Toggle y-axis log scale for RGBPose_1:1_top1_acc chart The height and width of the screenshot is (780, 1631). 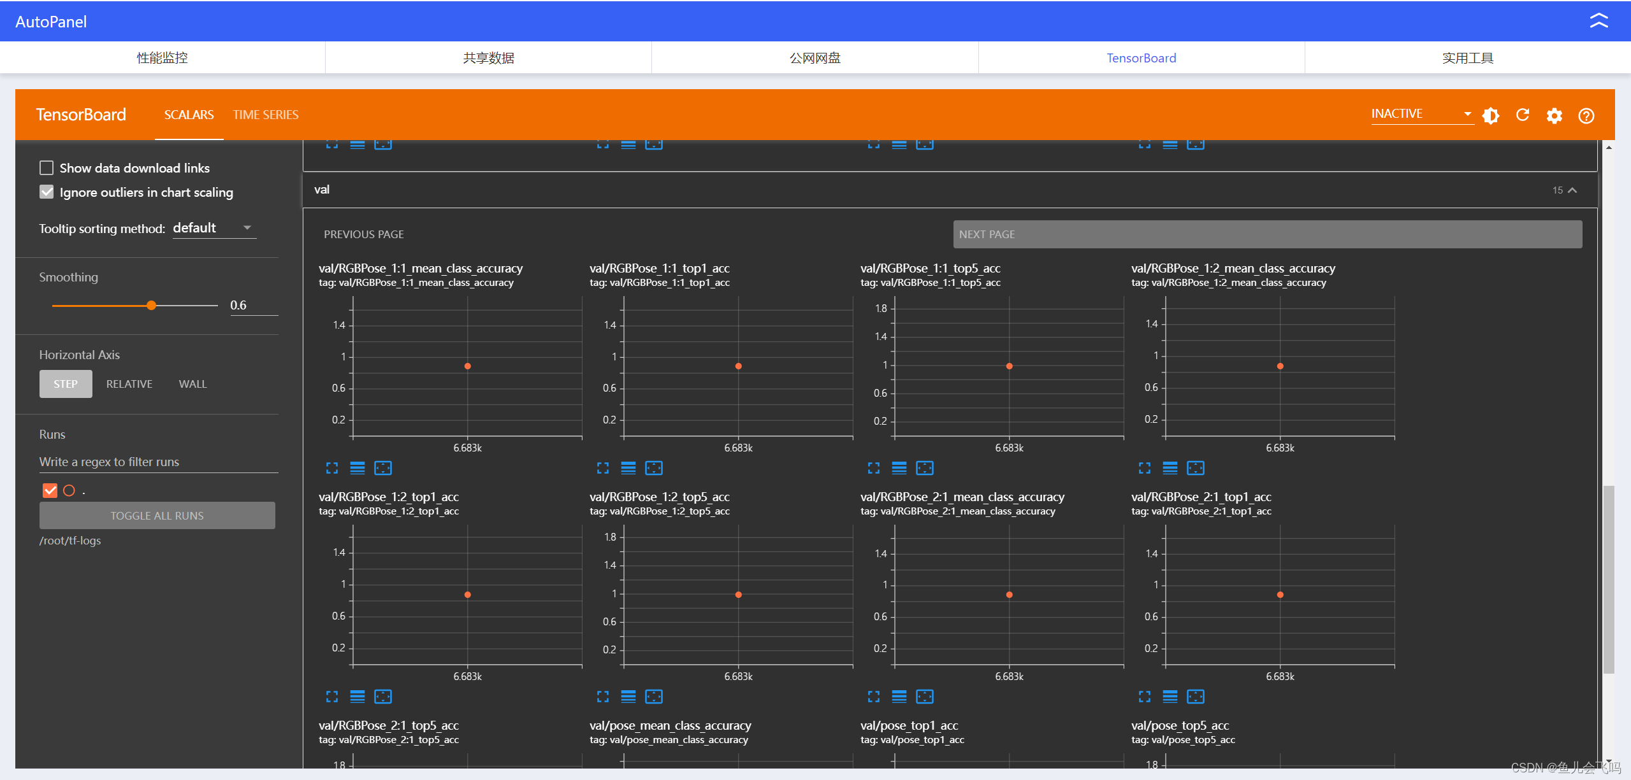[628, 468]
